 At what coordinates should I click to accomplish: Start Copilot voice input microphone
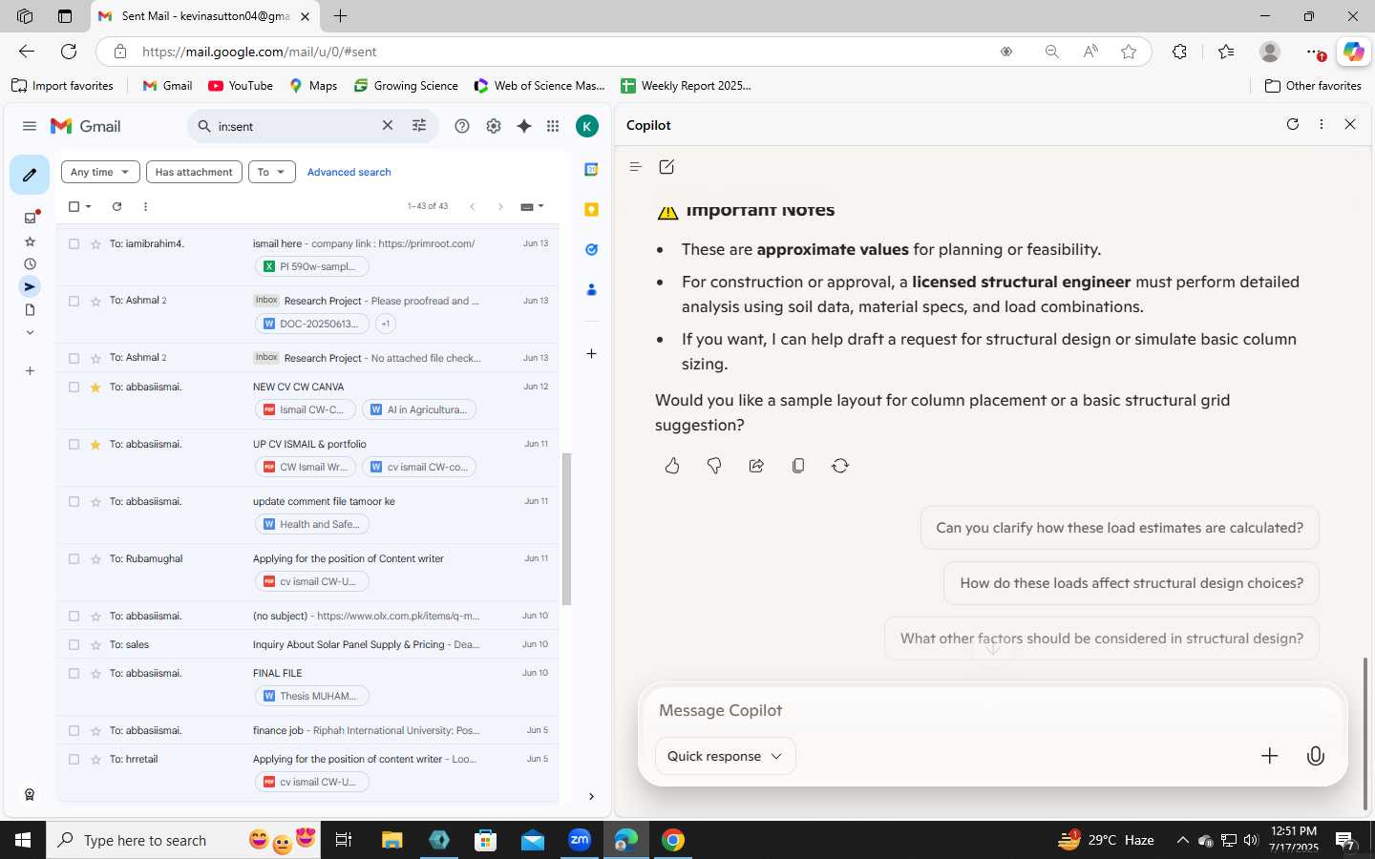(1316, 756)
